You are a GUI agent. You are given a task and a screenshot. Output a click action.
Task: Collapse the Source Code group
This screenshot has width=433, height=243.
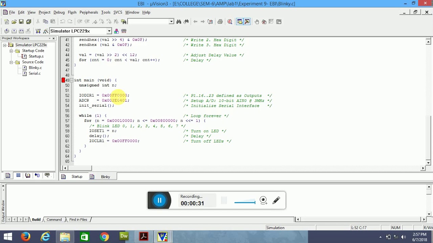tap(11, 62)
